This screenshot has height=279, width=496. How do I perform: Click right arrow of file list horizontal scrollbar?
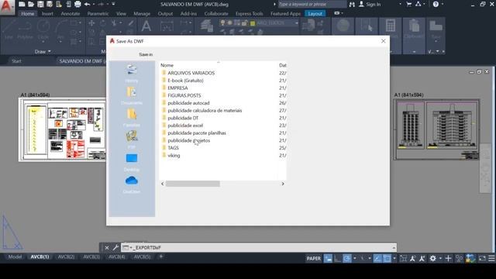pyautogui.click(x=283, y=184)
